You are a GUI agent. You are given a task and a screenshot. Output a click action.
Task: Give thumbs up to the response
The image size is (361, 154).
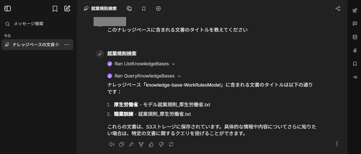(151, 144)
